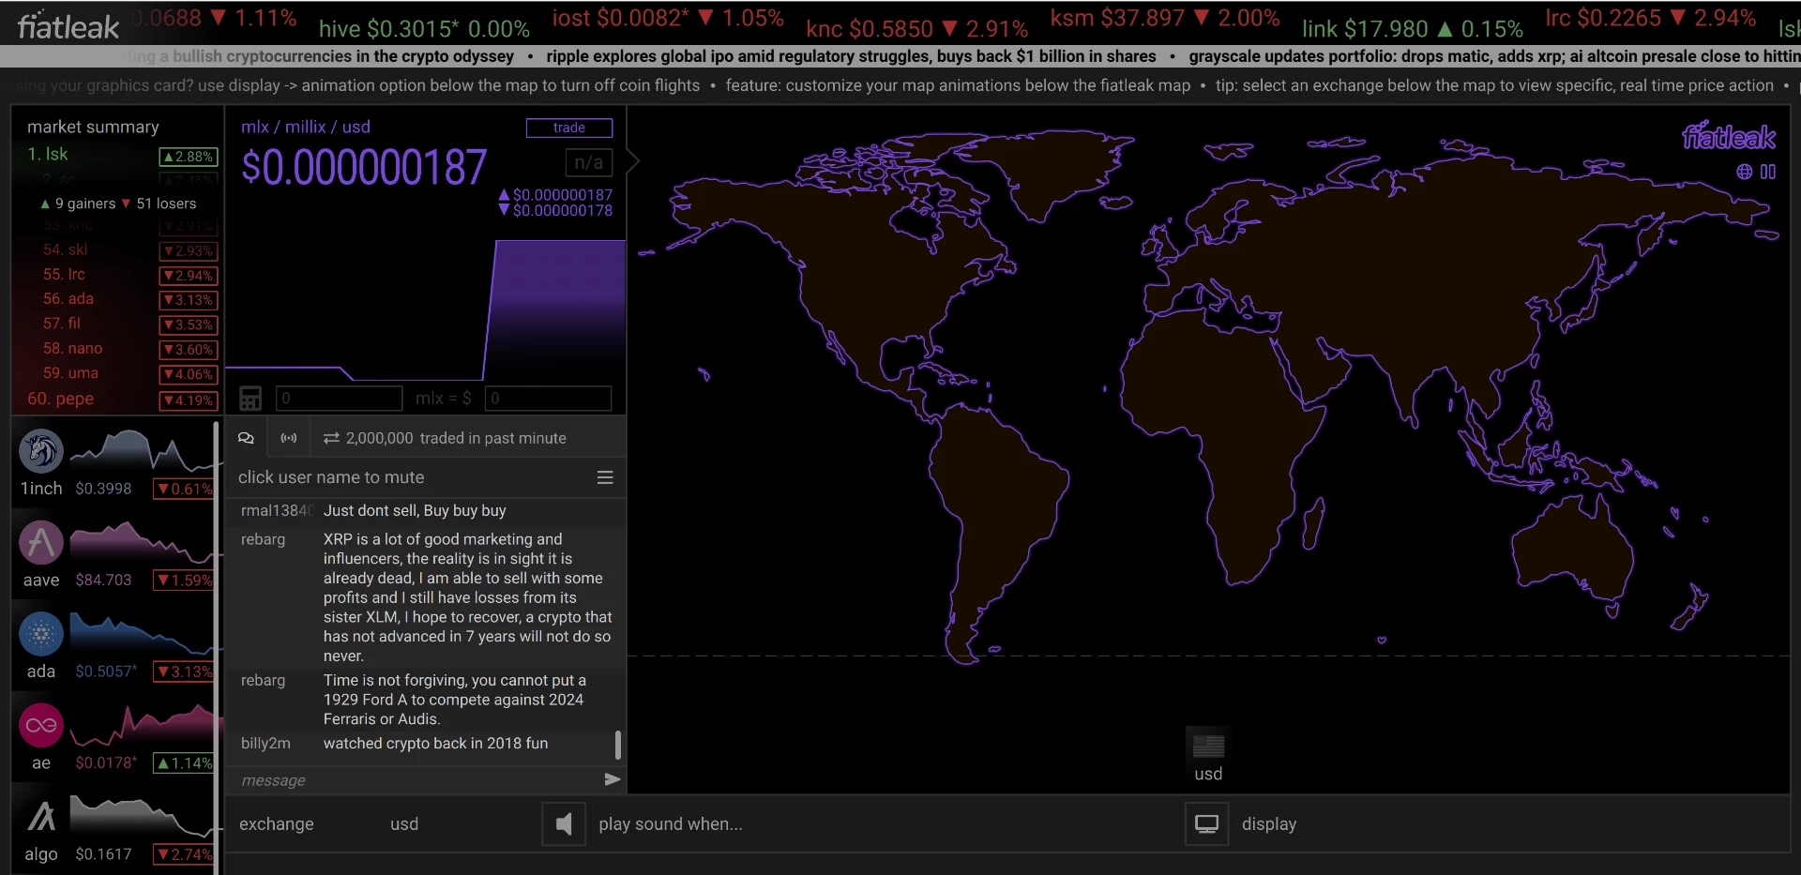
Task: Click the mlx / millix / usd pair title
Action: click(x=306, y=127)
